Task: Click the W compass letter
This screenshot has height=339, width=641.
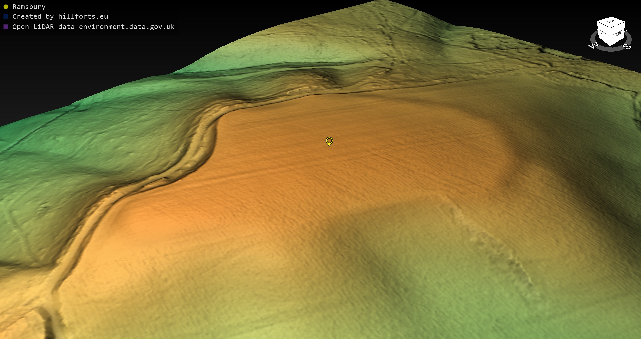Action: (593, 45)
